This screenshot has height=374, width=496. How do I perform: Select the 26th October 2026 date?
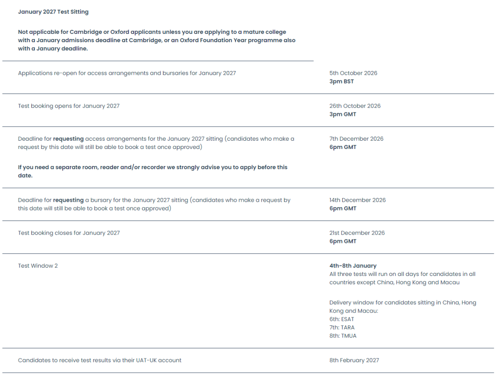pos(355,106)
